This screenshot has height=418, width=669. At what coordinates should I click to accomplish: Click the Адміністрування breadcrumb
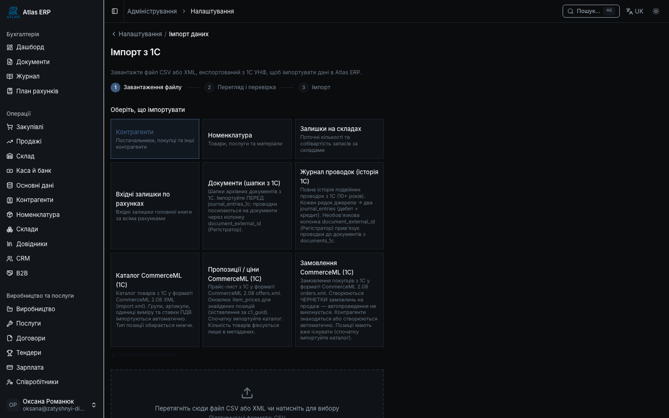click(152, 11)
